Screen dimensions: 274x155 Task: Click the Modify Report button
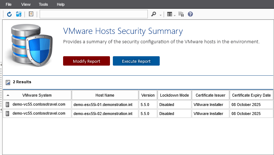(87, 61)
